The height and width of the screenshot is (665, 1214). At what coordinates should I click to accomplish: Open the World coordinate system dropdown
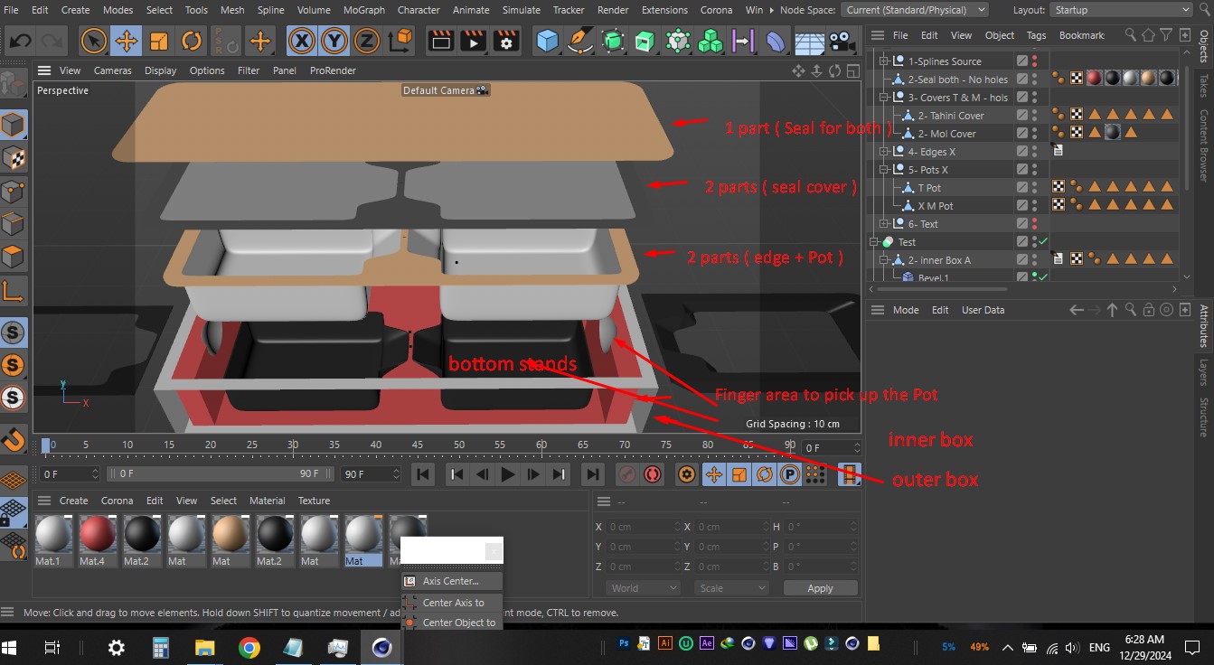[x=643, y=588]
